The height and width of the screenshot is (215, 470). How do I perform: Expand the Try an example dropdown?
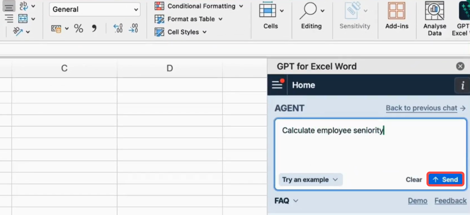pyautogui.click(x=310, y=180)
